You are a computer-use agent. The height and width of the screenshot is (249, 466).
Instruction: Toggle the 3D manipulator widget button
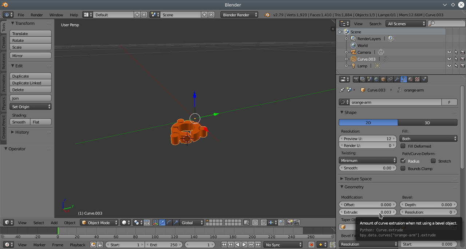click(155, 223)
